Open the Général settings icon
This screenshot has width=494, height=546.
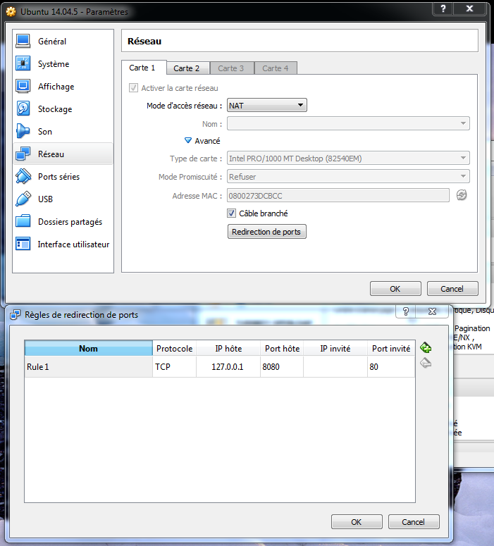23,41
